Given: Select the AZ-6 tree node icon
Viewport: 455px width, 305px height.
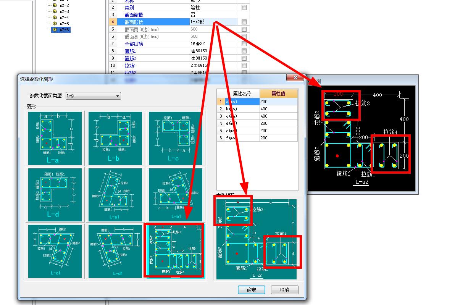Looking at the screenshot, I should [x=55, y=30].
